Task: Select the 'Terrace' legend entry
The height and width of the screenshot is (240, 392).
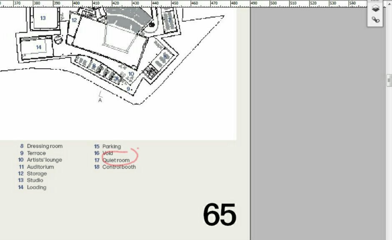Action: 36,153
